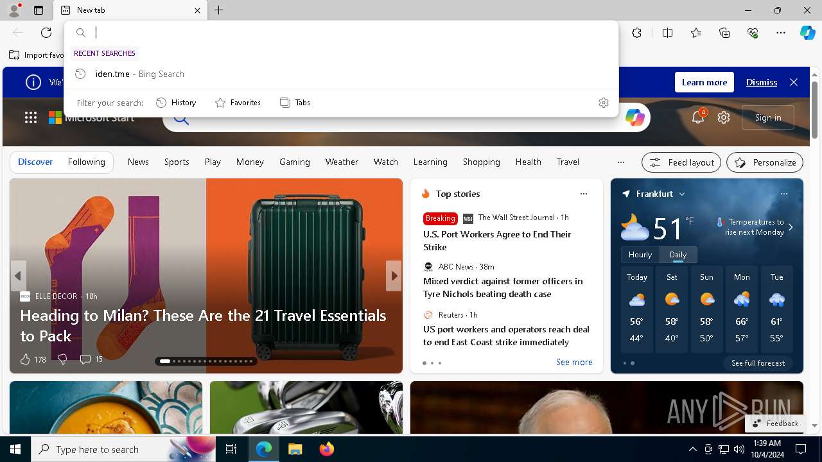822x462 pixels.
Task: Open Copilot sidebar icon
Action: [x=807, y=33]
